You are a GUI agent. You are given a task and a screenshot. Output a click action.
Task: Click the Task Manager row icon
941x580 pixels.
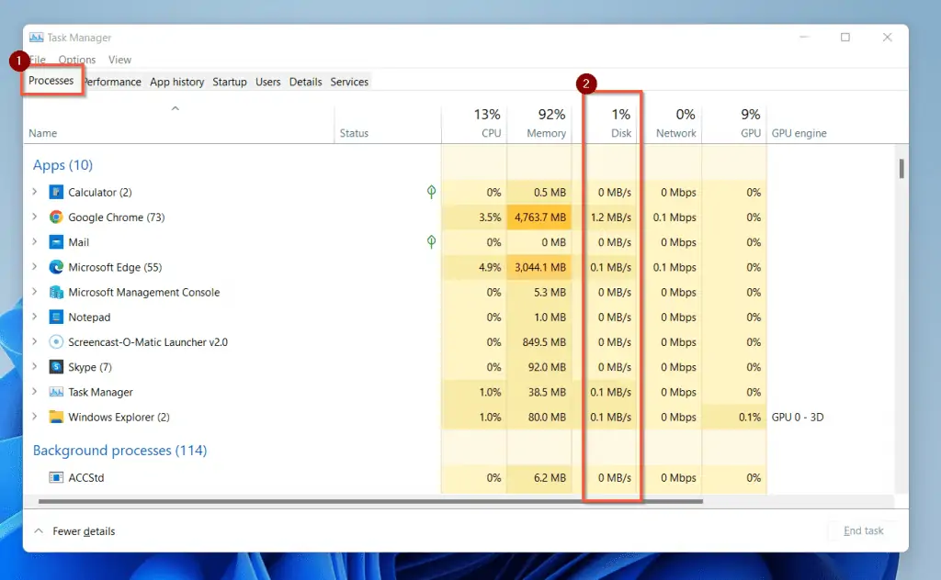[x=56, y=392]
